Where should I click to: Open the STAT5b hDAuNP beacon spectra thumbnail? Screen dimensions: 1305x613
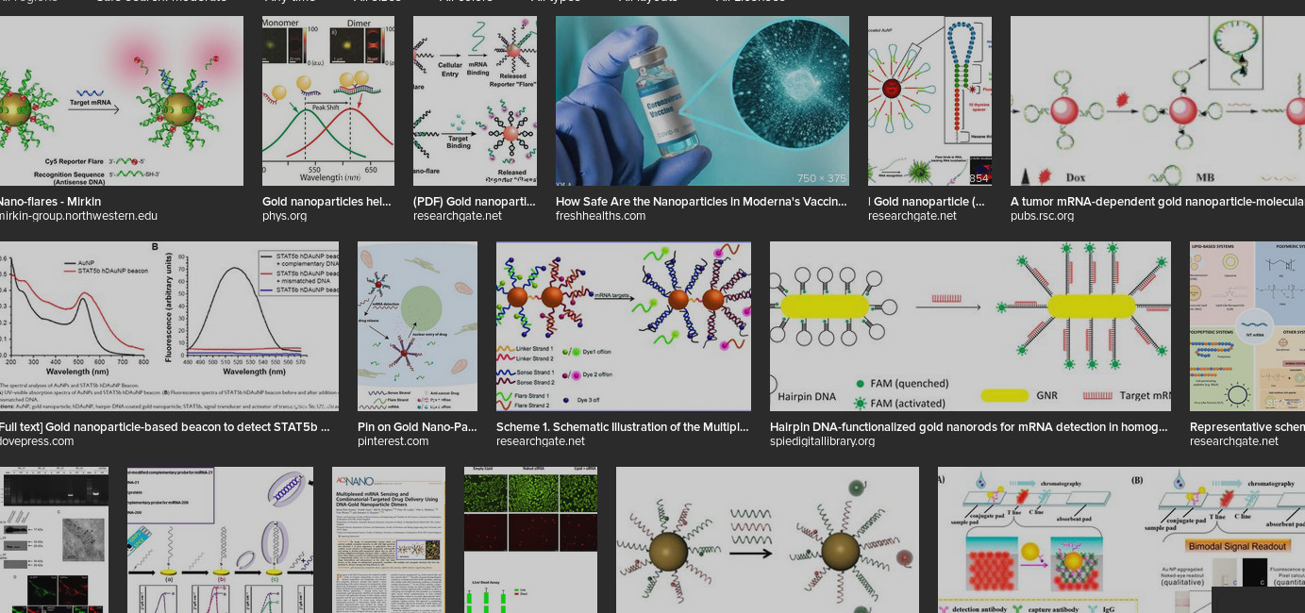(x=169, y=326)
